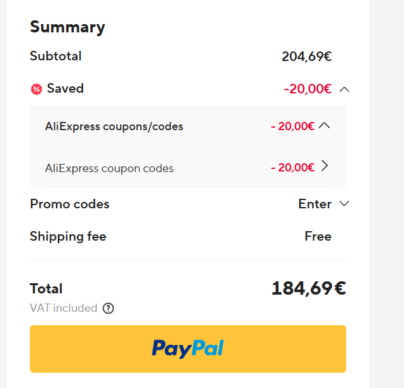Viewport: 404px width, 388px height.
Task: Click the red percent discount icon
Action: pos(36,89)
